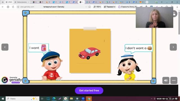Open address bar three-dots menu
The image size is (180, 101).
pyautogui.click(x=86, y=7)
